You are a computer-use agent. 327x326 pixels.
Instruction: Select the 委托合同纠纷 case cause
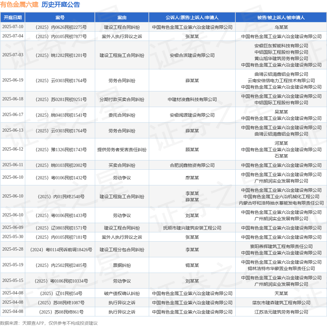tap(122, 115)
